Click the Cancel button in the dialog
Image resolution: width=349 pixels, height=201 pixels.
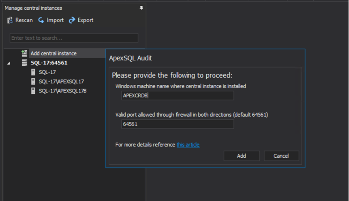(x=281, y=156)
